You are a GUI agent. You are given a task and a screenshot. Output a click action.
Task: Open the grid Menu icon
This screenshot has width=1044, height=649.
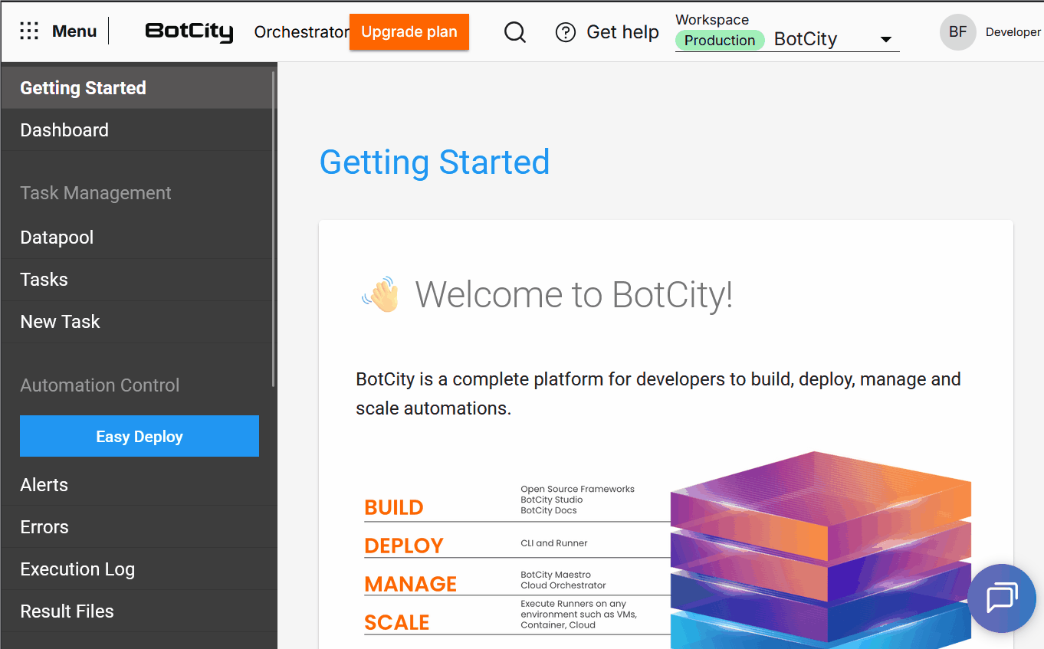point(29,31)
